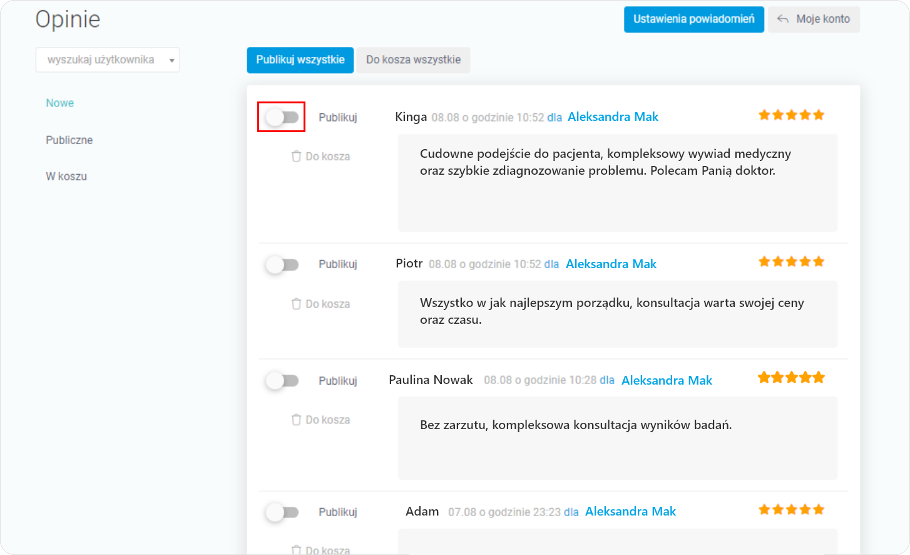Image resolution: width=910 pixels, height=555 pixels.
Task: Click the reviewer name Kinga
Action: click(411, 117)
